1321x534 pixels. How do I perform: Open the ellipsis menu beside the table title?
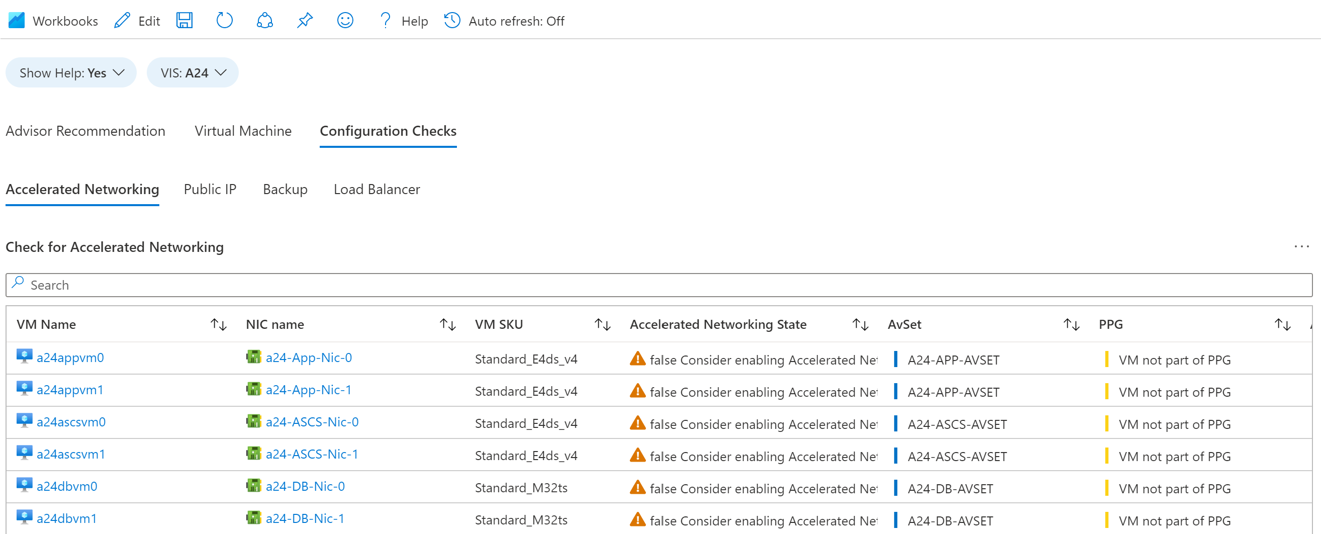pos(1301,247)
